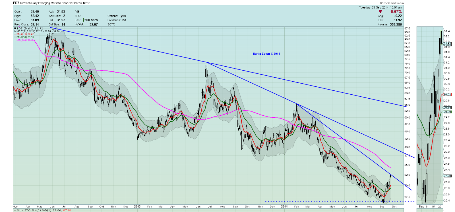
Task: Click the 2014 year label on time axis
Action: coord(284,206)
